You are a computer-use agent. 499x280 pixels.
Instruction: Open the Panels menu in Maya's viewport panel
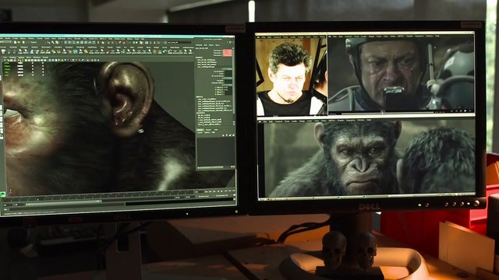pos(45,58)
